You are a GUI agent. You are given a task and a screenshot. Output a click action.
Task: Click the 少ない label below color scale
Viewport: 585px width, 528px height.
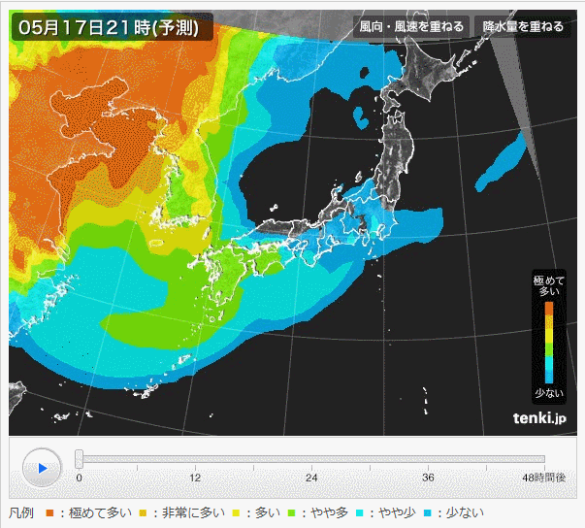point(548,393)
